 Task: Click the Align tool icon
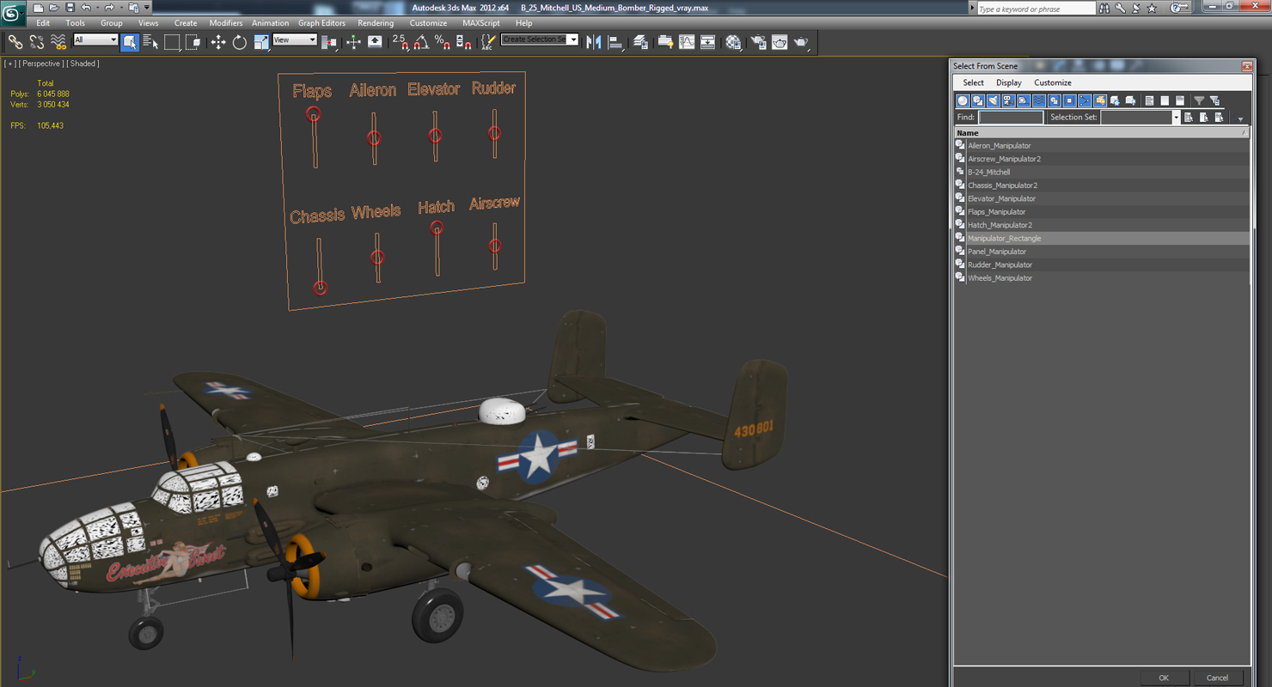615,42
